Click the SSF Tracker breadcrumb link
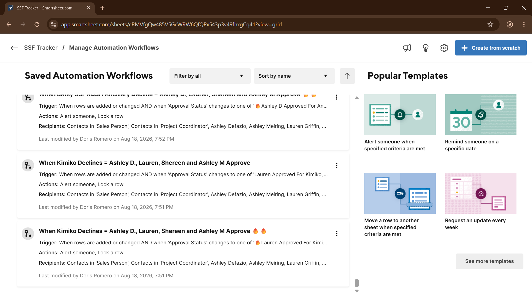Image resolution: width=532 pixels, height=299 pixels. point(41,48)
